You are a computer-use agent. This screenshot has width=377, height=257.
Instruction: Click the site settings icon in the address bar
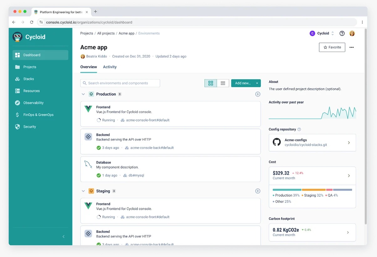[x=41, y=22]
